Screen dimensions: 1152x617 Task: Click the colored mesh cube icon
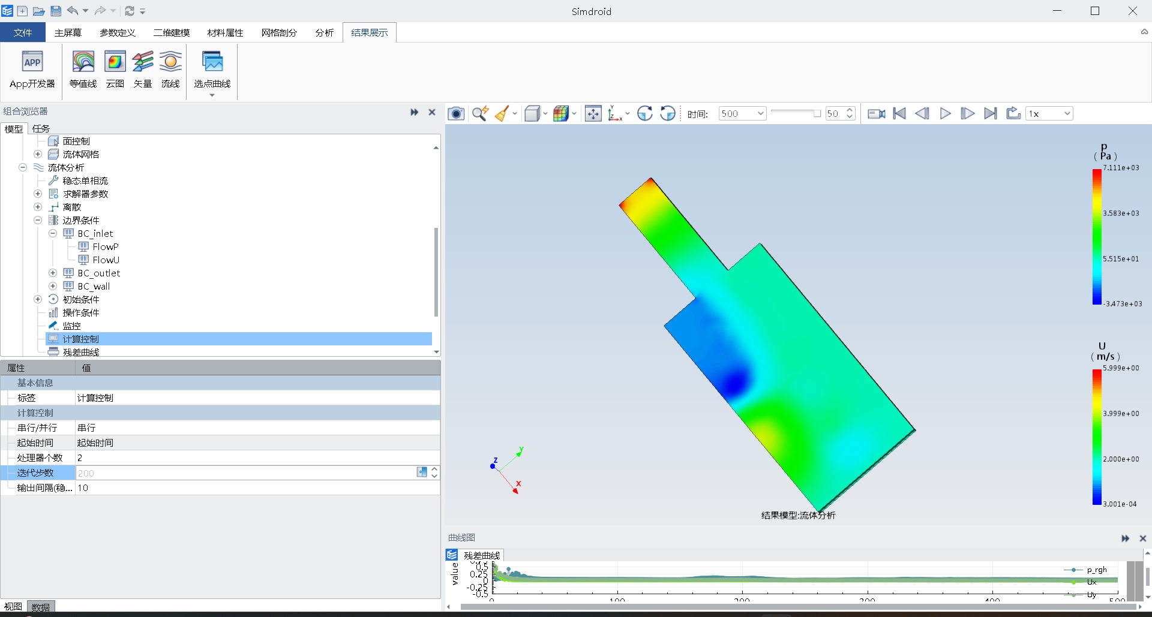coord(560,113)
